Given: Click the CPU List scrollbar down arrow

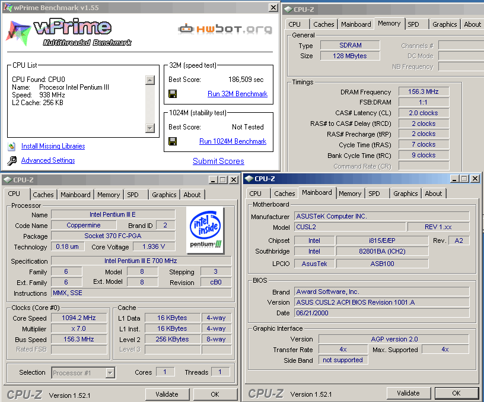Looking at the screenshot, I should (x=149, y=128).
